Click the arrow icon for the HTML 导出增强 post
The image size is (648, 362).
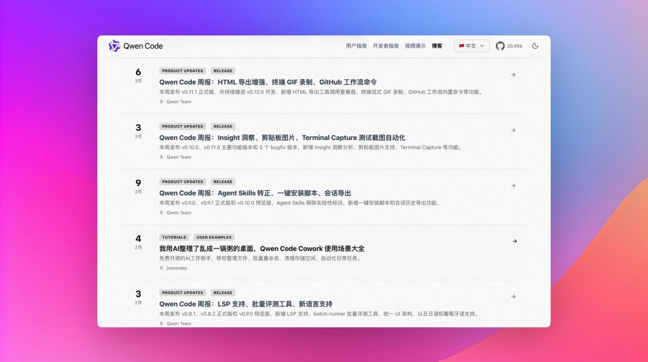514,75
